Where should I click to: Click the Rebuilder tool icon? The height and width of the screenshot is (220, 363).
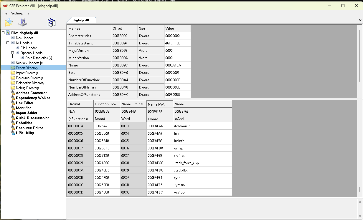[13, 123]
